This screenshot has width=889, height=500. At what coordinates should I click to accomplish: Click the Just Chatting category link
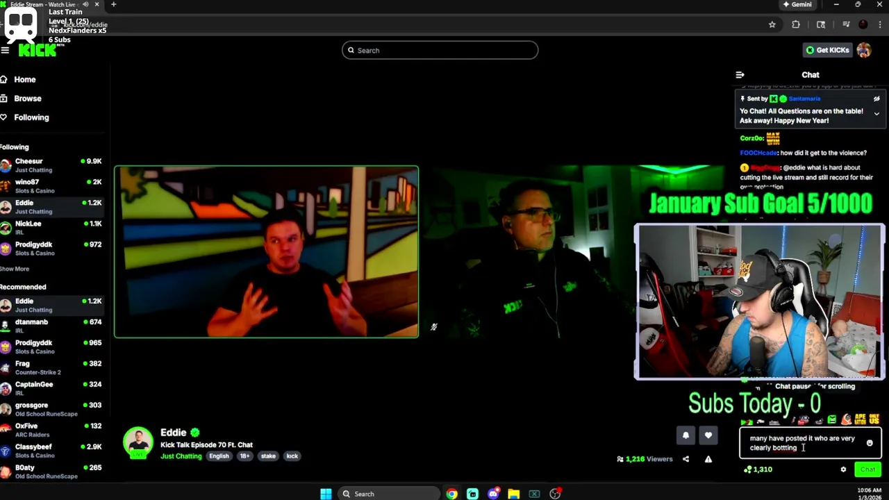pyautogui.click(x=181, y=456)
